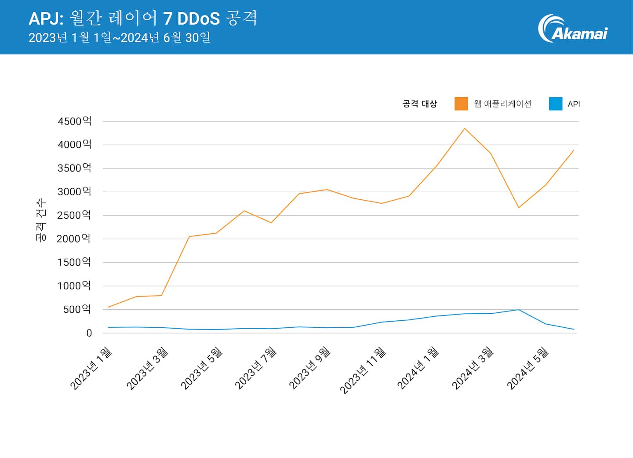Click the 0 y-axis label

click(89, 333)
